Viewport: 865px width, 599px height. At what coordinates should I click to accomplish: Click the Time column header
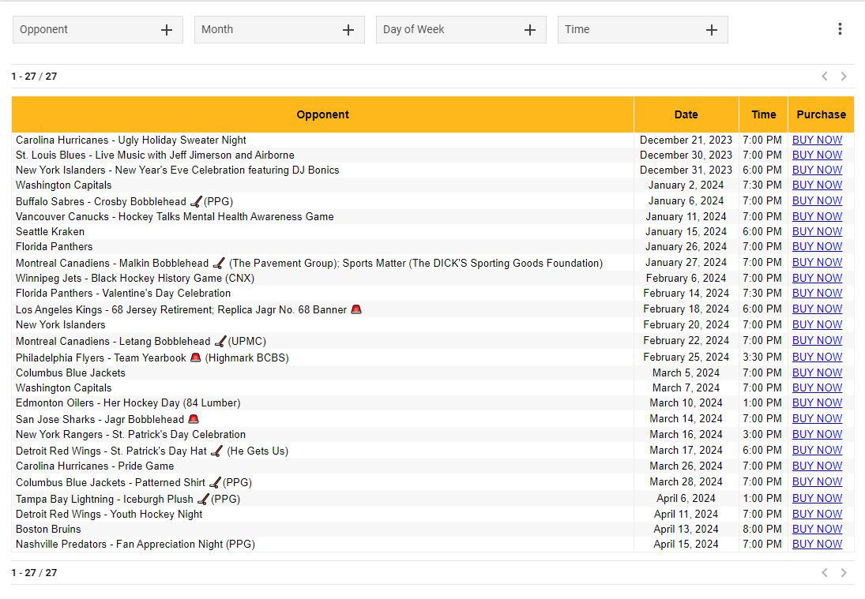[x=763, y=114]
